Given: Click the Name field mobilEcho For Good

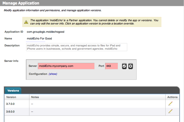Looking at the screenshot, I should (39, 39).
